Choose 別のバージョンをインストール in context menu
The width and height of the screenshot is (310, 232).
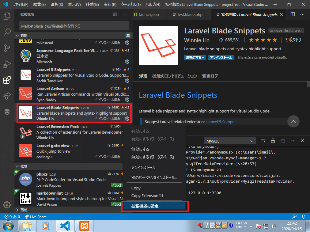click(x=154, y=178)
